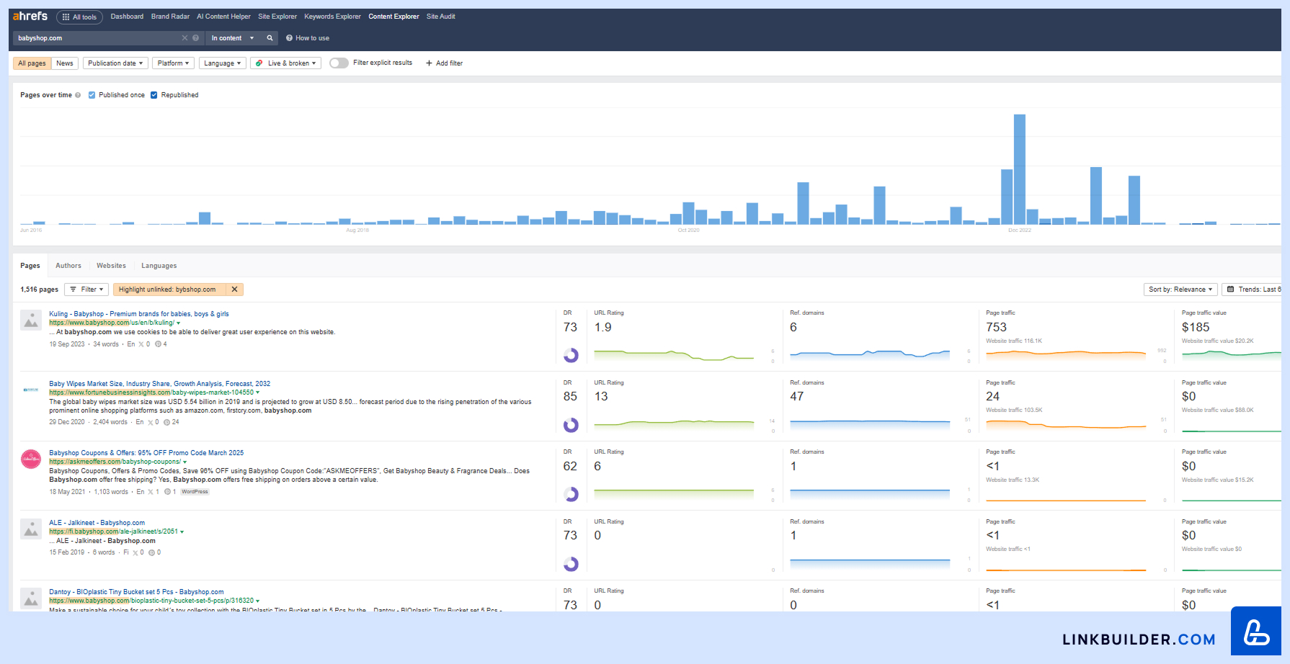Click the search magnifier icon
The image size is (1290, 664).
[270, 38]
